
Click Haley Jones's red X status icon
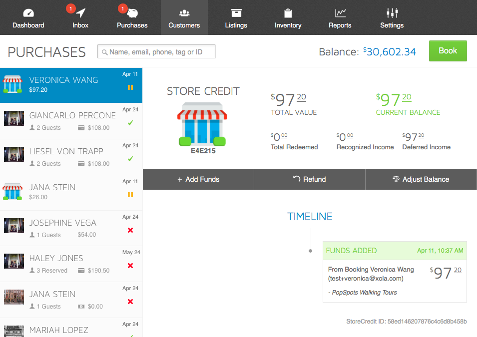click(x=130, y=266)
